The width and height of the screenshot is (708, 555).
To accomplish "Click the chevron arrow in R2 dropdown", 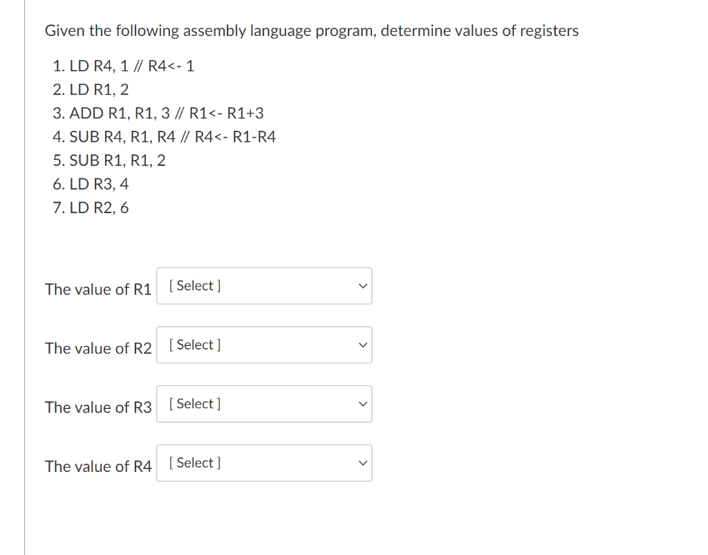I will coord(362,345).
